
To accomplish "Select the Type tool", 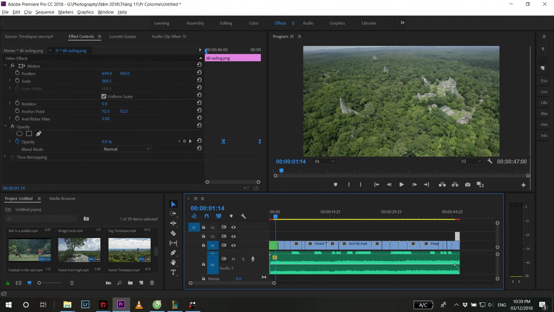I will point(173,272).
